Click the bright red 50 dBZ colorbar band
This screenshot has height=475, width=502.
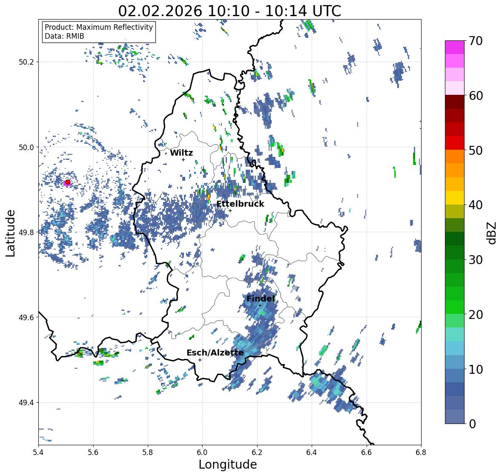point(455,143)
